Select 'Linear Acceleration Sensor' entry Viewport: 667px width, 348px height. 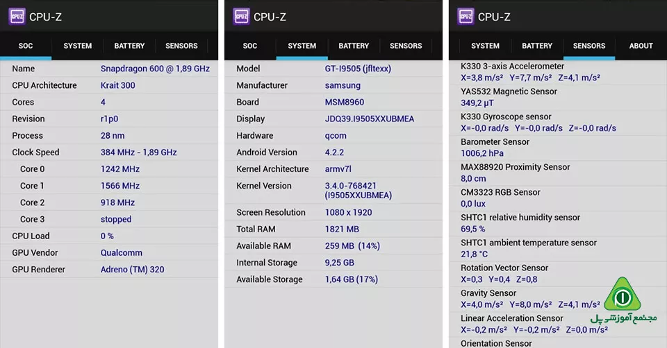[x=512, y=318]
